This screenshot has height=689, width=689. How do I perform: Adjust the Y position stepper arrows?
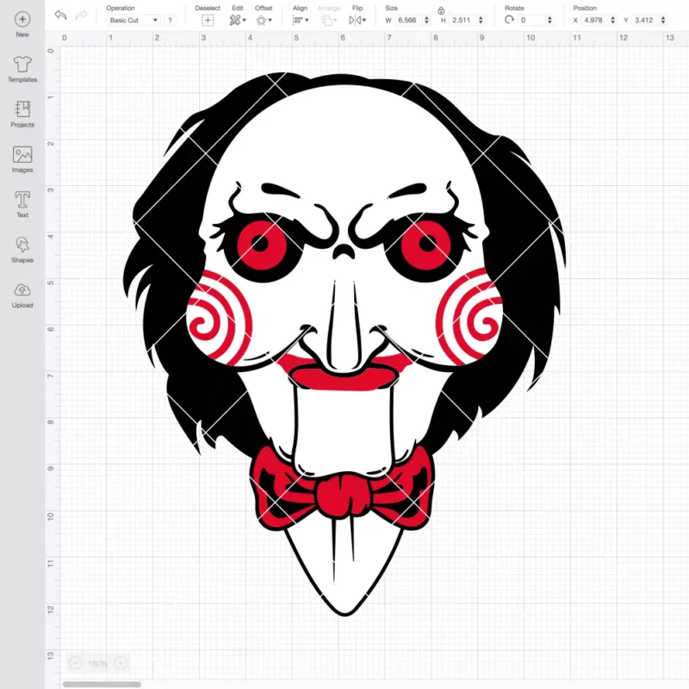coord(663,20)
